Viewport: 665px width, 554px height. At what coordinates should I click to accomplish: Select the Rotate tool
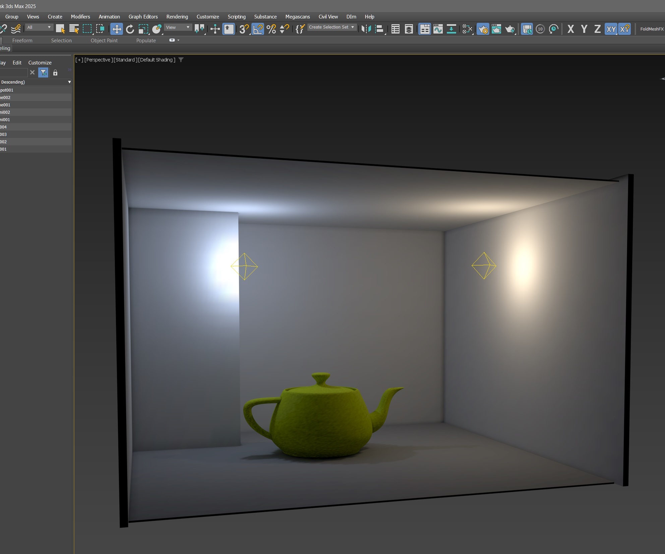point(130,29)
